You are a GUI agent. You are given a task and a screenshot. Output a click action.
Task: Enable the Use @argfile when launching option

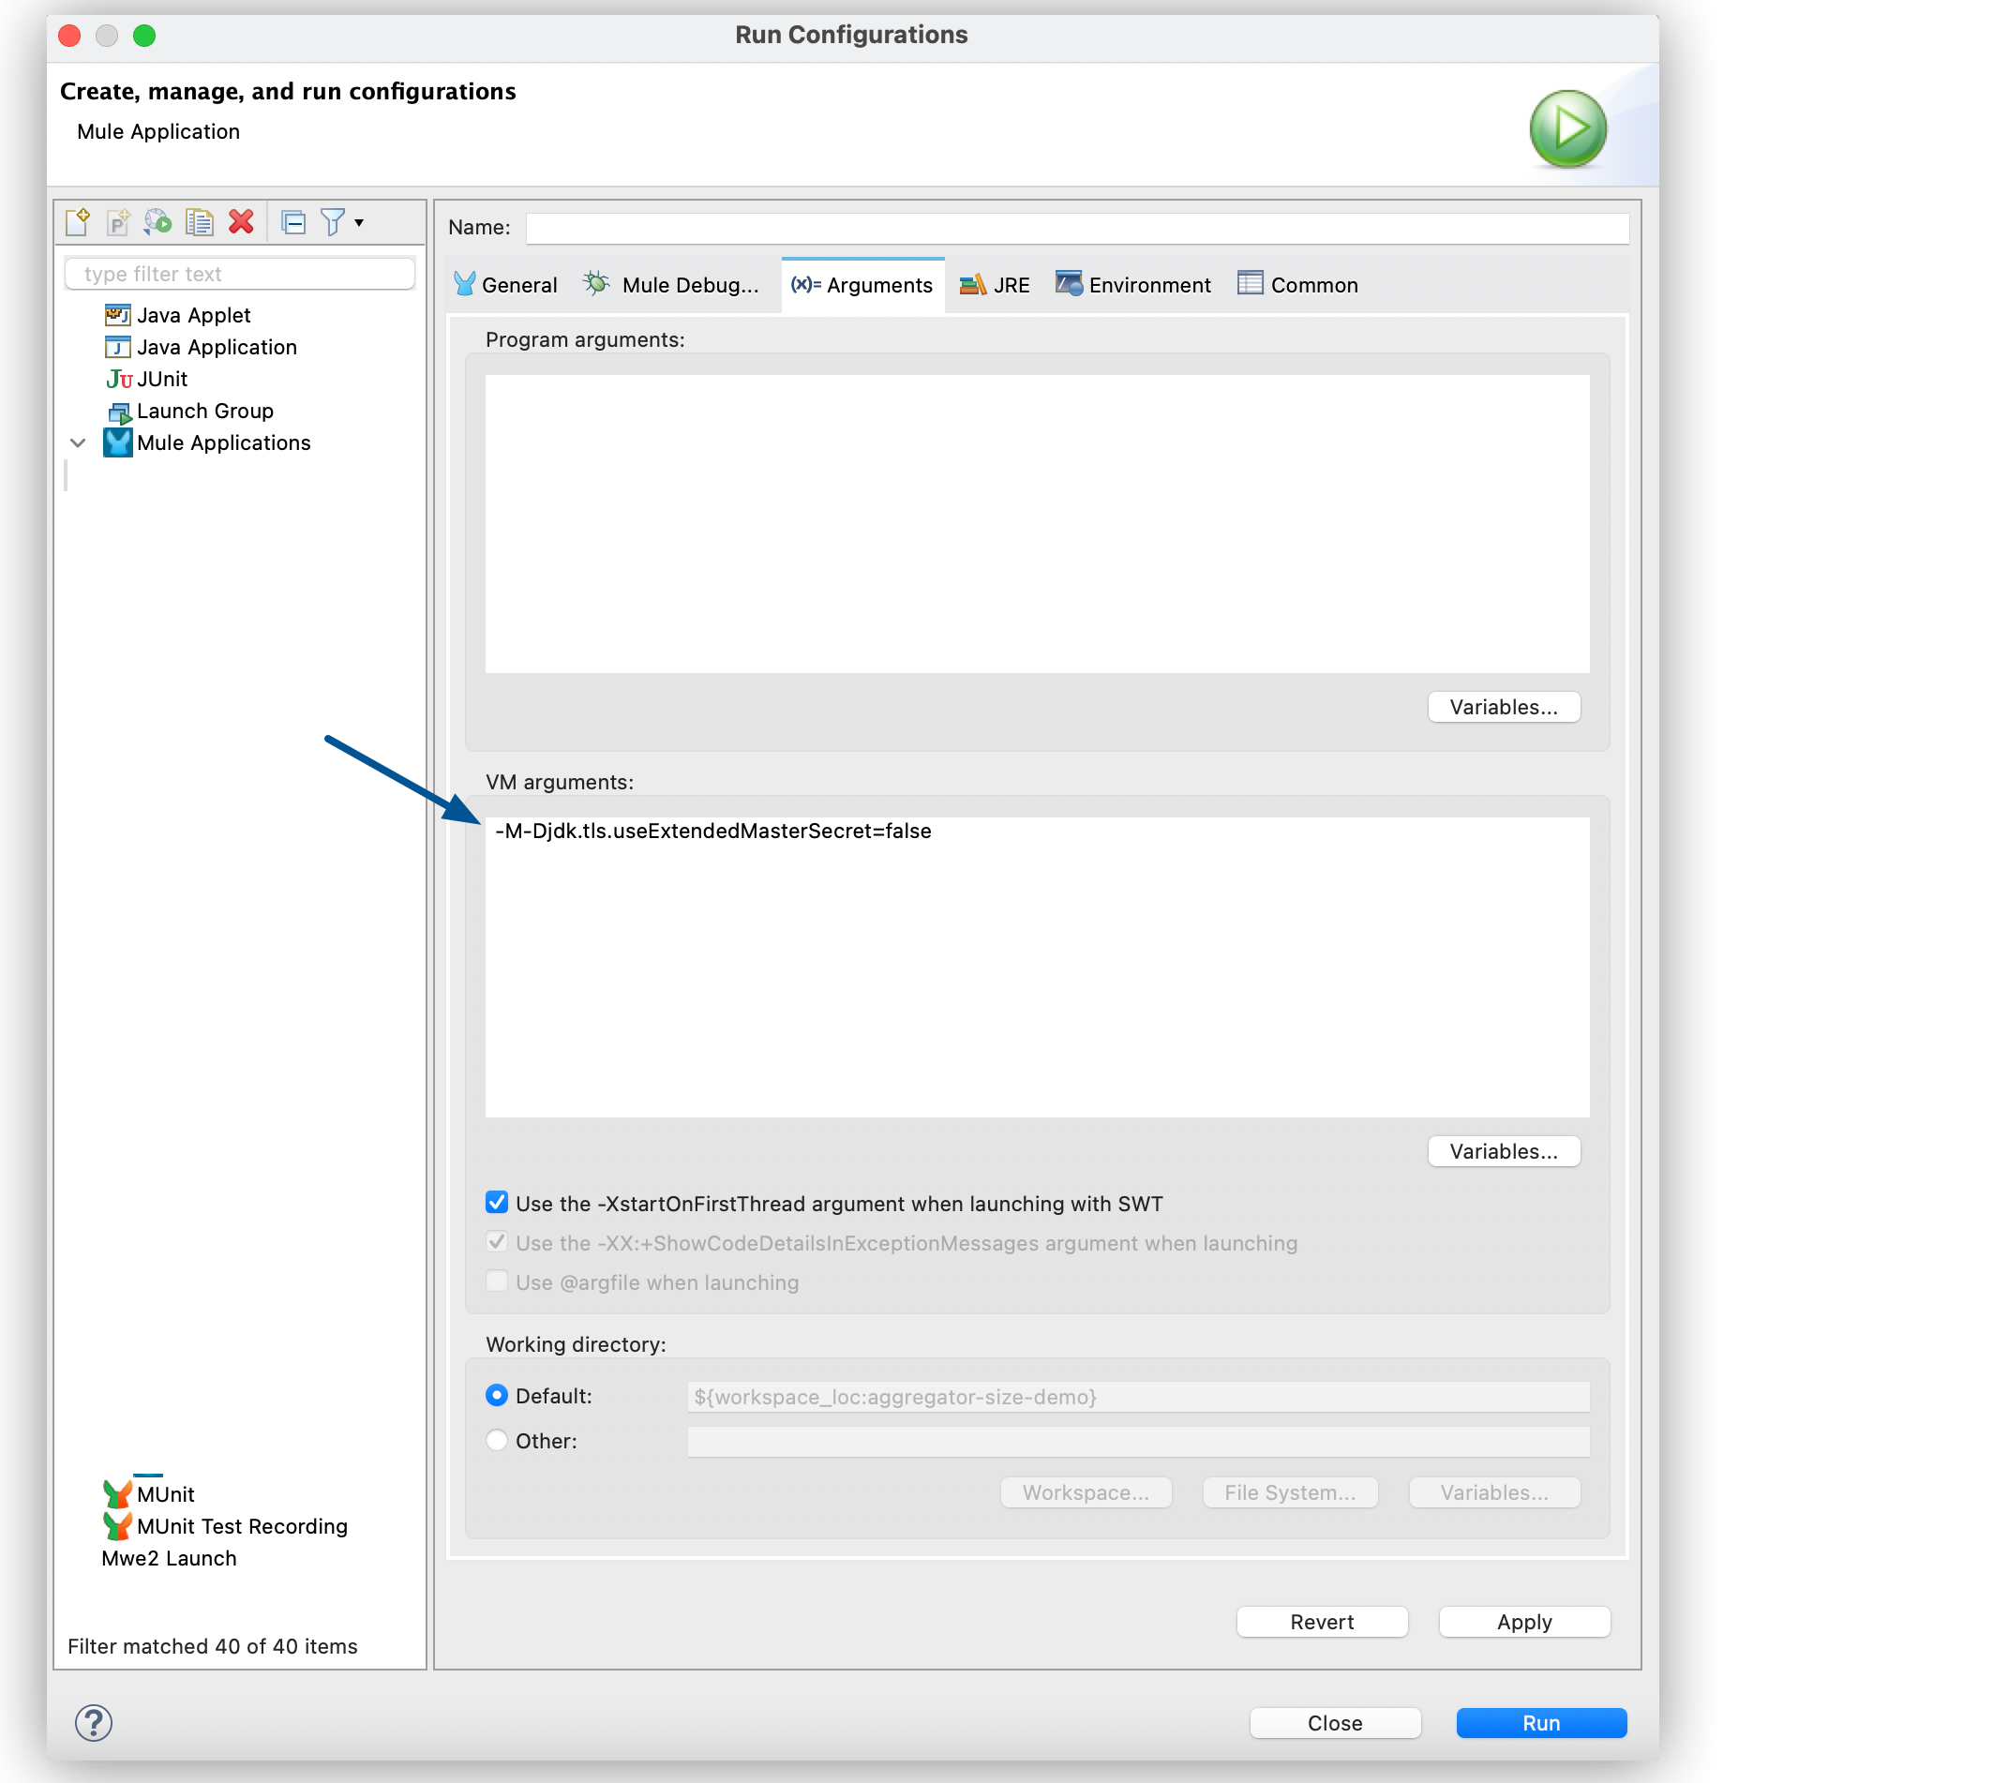click(x=496, y=1281)
